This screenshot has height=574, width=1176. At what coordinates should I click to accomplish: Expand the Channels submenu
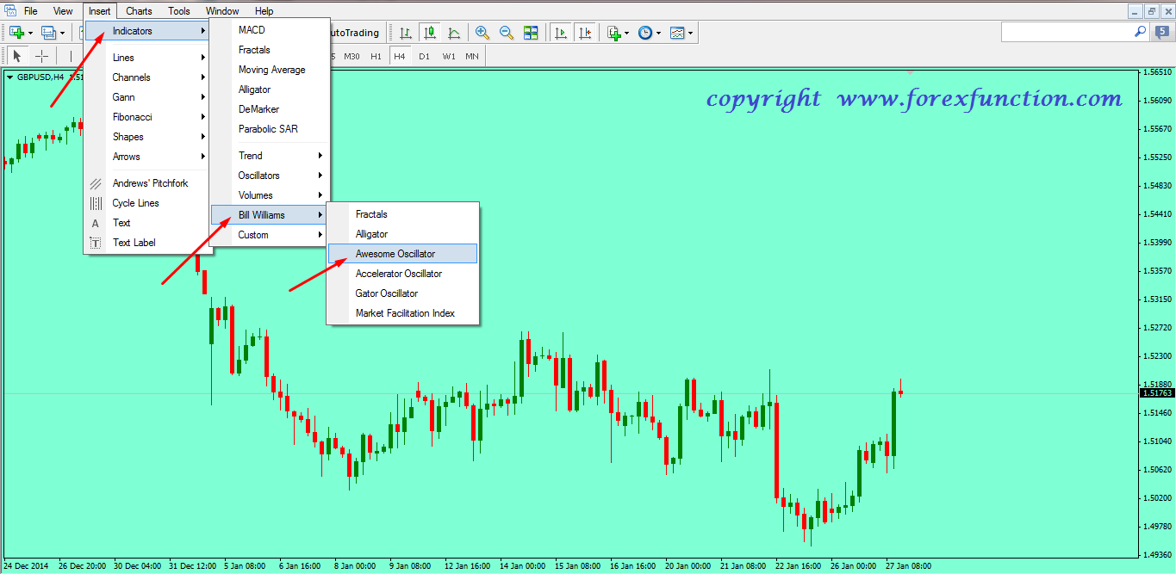(147, 77)
